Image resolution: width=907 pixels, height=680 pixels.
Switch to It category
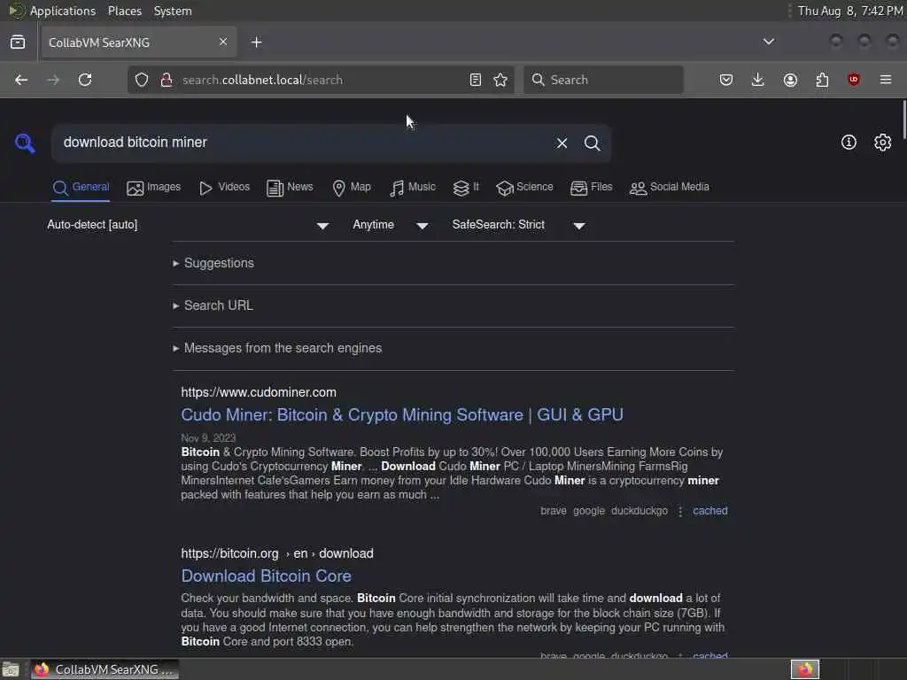tap(466, 188)
